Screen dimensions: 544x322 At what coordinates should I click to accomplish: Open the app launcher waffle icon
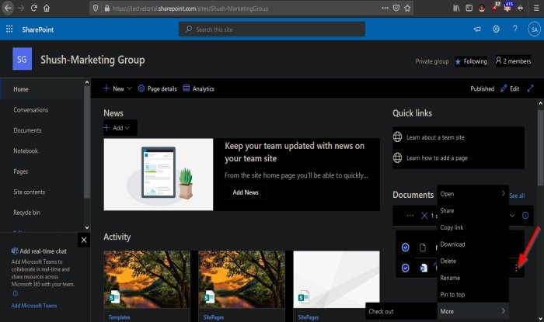pyautogui.click(x=9, y=29)
